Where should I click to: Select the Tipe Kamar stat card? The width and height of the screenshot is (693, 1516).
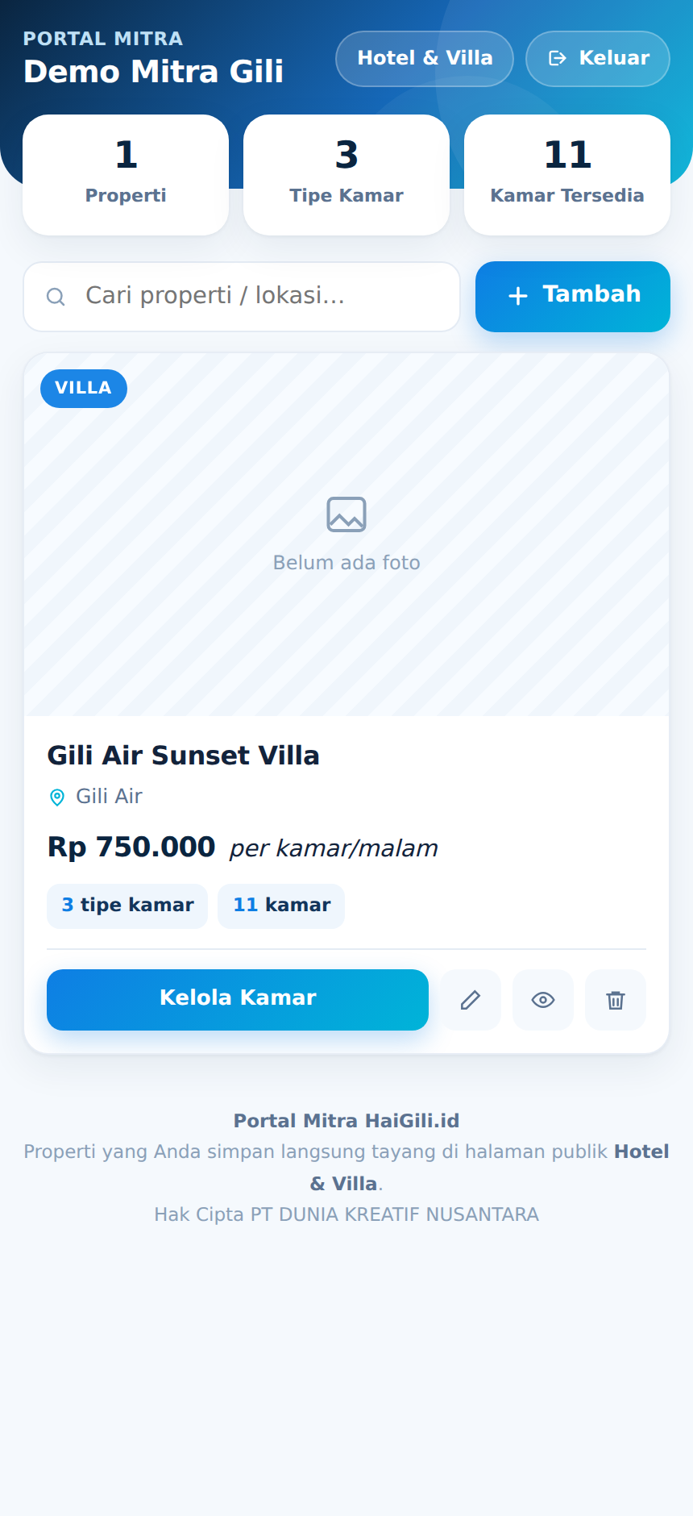point(346,175)
